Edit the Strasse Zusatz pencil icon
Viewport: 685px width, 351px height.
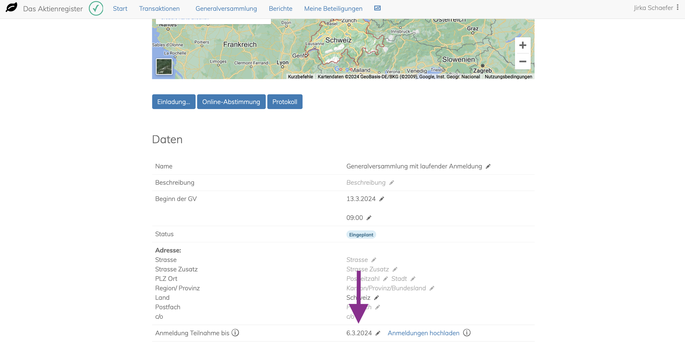[395, 269]
